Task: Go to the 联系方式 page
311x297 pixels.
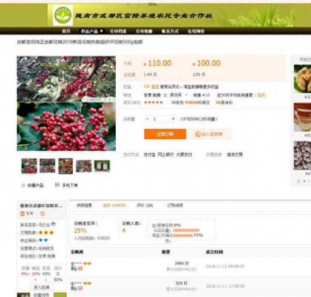Action: 170,31
